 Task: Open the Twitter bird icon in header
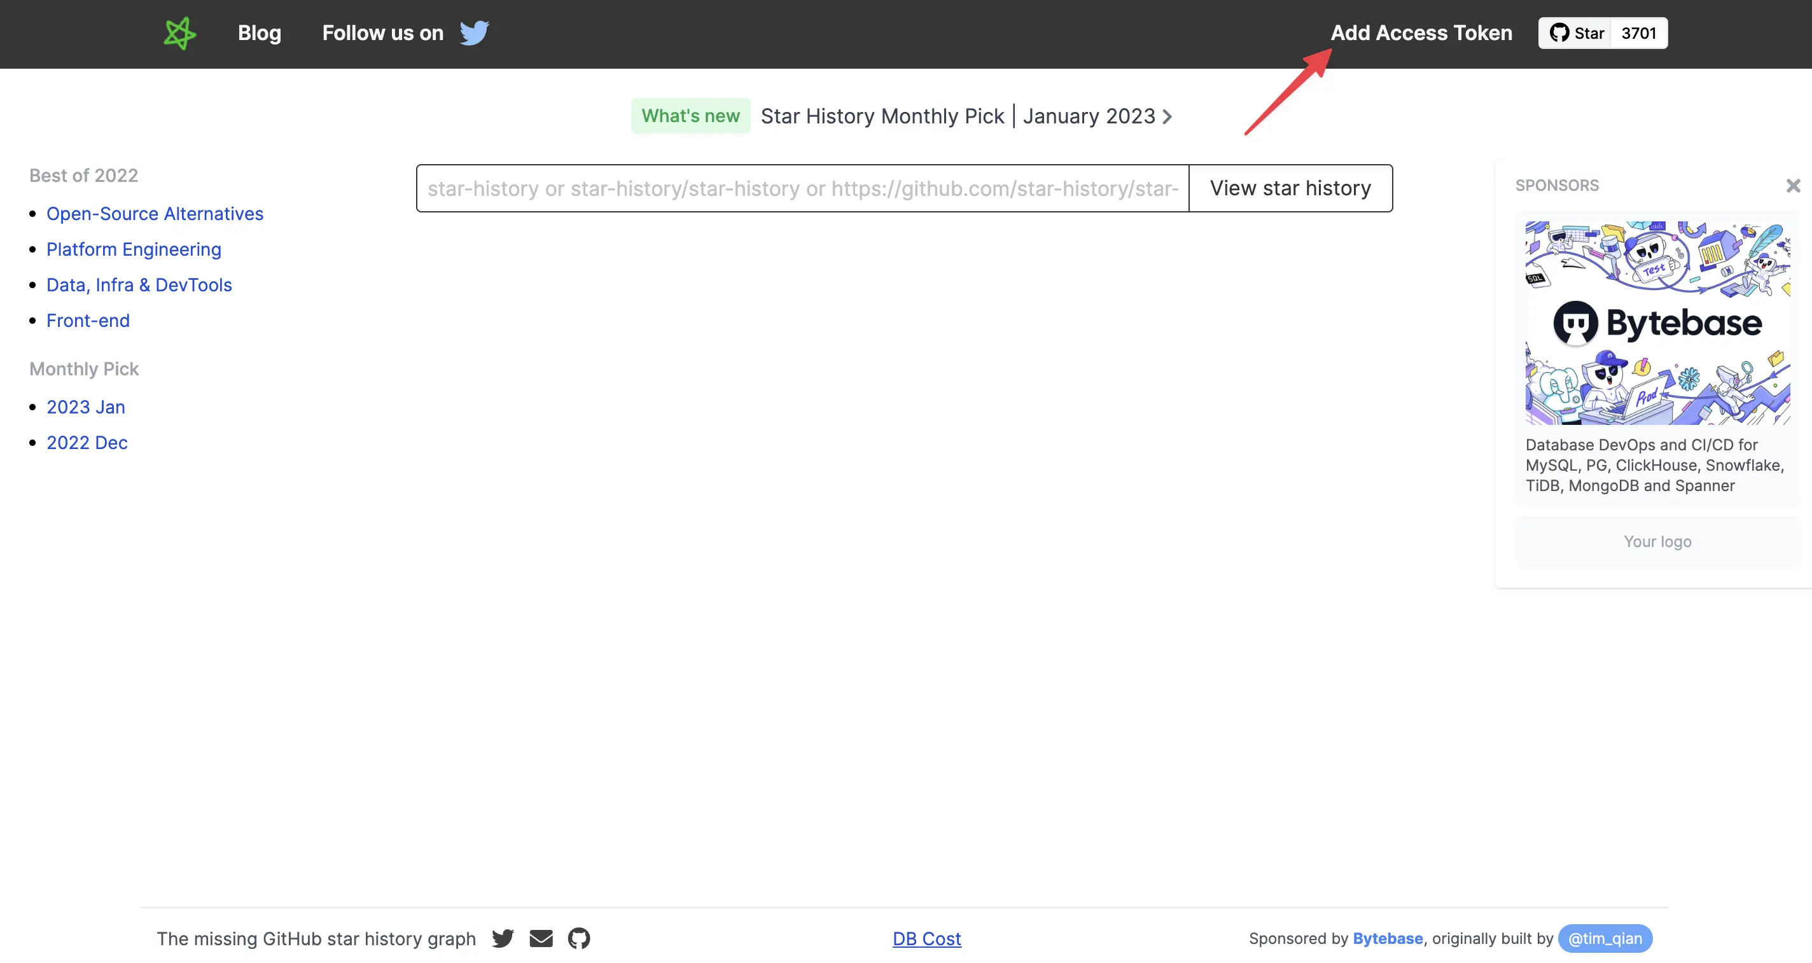pyautogui.click(x=474, y=33)
